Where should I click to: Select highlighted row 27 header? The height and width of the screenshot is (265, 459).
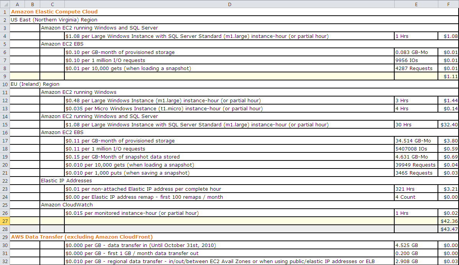coord(5,221)
